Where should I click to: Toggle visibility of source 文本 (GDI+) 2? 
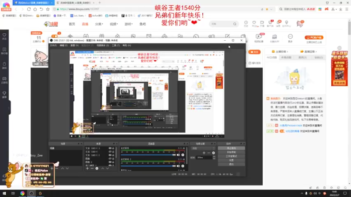(110, 155)
